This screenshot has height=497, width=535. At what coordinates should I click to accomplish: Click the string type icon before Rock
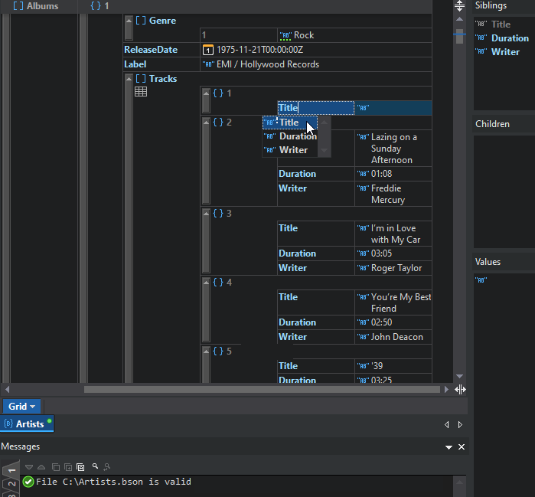[285, 35]
